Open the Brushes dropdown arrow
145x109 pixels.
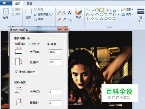click(x=79, y=21)
